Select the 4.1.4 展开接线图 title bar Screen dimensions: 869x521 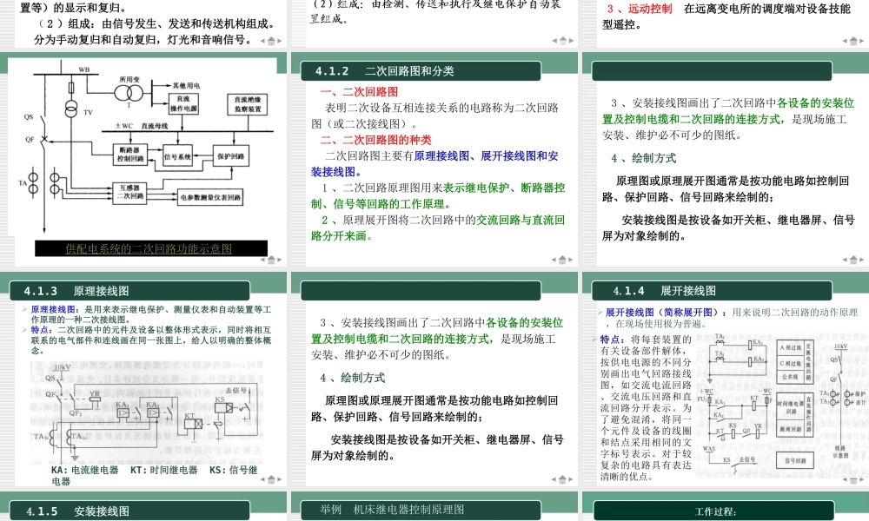tap(712, 291)
